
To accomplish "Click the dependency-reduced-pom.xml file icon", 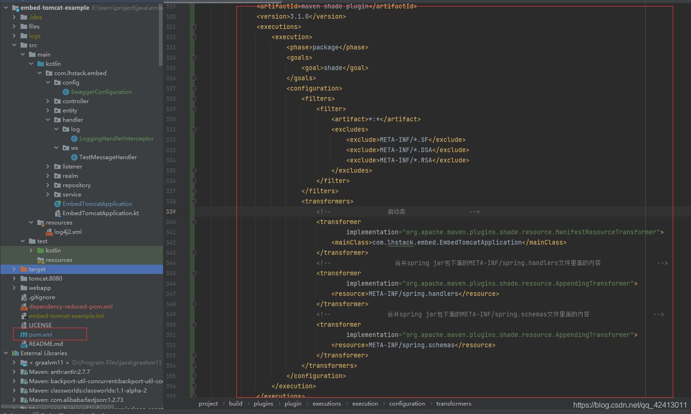I will pos(24,307).
